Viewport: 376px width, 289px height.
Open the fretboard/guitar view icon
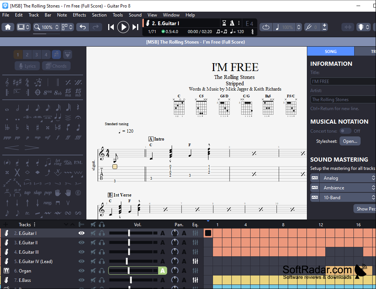361,27
